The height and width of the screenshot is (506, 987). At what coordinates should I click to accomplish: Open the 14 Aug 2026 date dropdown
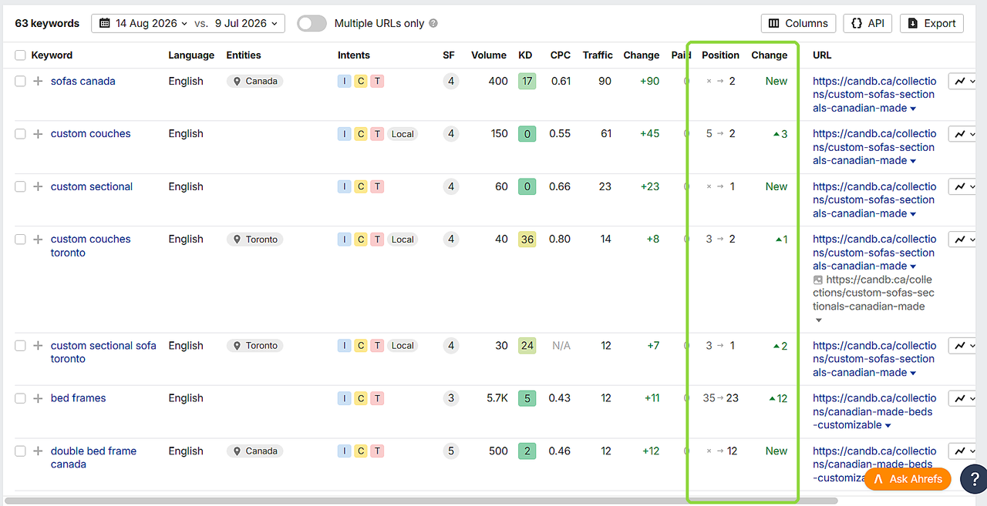144,23
